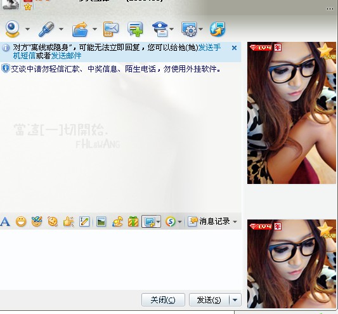Click the send SMS phone envelope icon
Image resolution: width=338 pixels, height=314 pixels.
point(111,29)
